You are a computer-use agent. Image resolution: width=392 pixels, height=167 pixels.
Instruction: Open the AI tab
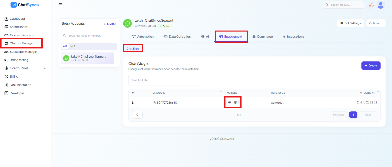tap(205, 36)
